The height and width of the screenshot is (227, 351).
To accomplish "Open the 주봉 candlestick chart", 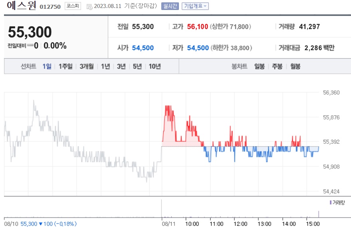I will [277, 66].
